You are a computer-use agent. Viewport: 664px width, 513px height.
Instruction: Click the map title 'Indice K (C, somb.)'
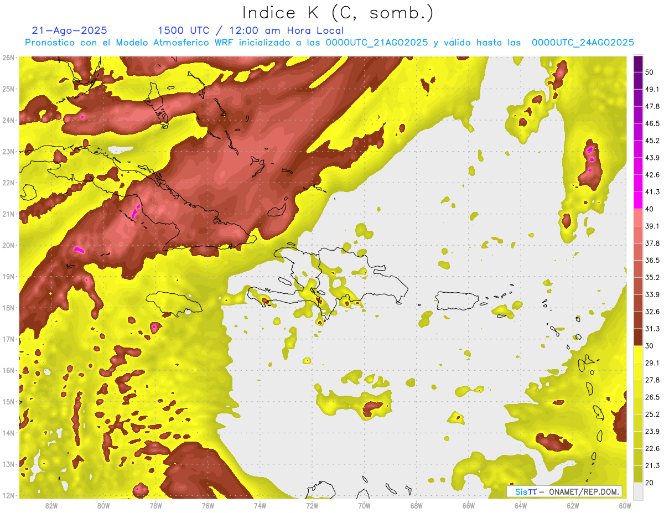[338, 13]
